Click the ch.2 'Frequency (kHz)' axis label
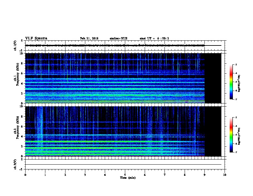This screenshot has height=196, width=253. point(18,127)
